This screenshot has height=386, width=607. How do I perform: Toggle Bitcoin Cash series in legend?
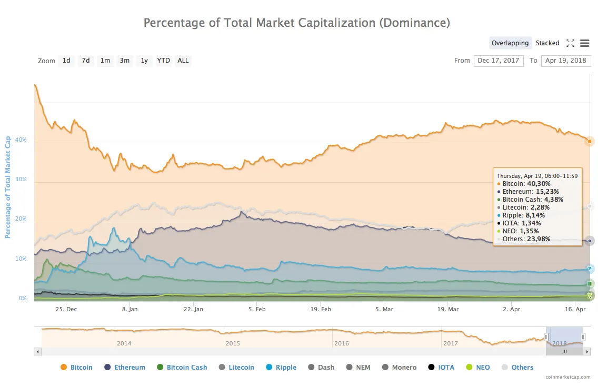point(182,367)
